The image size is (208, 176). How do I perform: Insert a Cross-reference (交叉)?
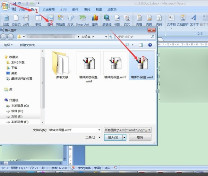click(x=127, y=20)
